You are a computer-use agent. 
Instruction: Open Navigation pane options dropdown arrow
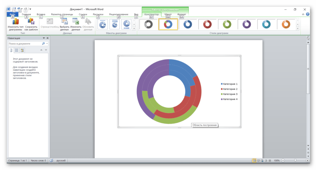(44, 38)
